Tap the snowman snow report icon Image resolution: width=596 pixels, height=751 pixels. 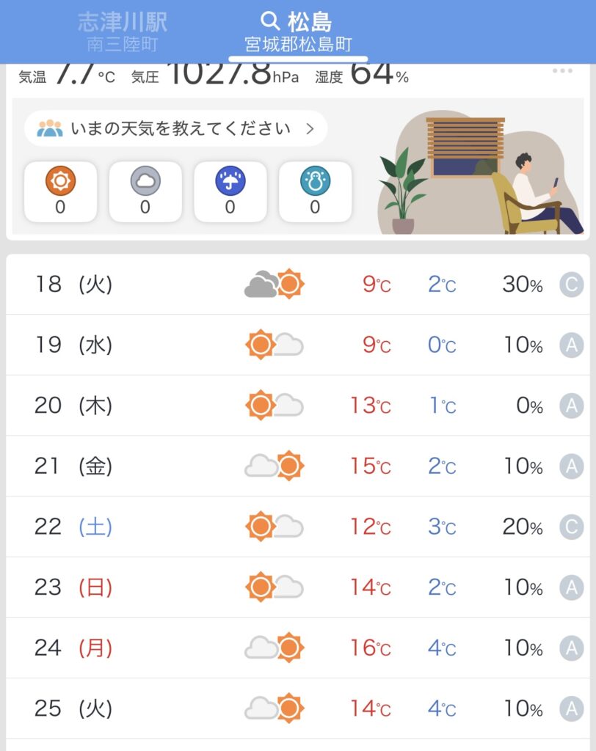315,181
